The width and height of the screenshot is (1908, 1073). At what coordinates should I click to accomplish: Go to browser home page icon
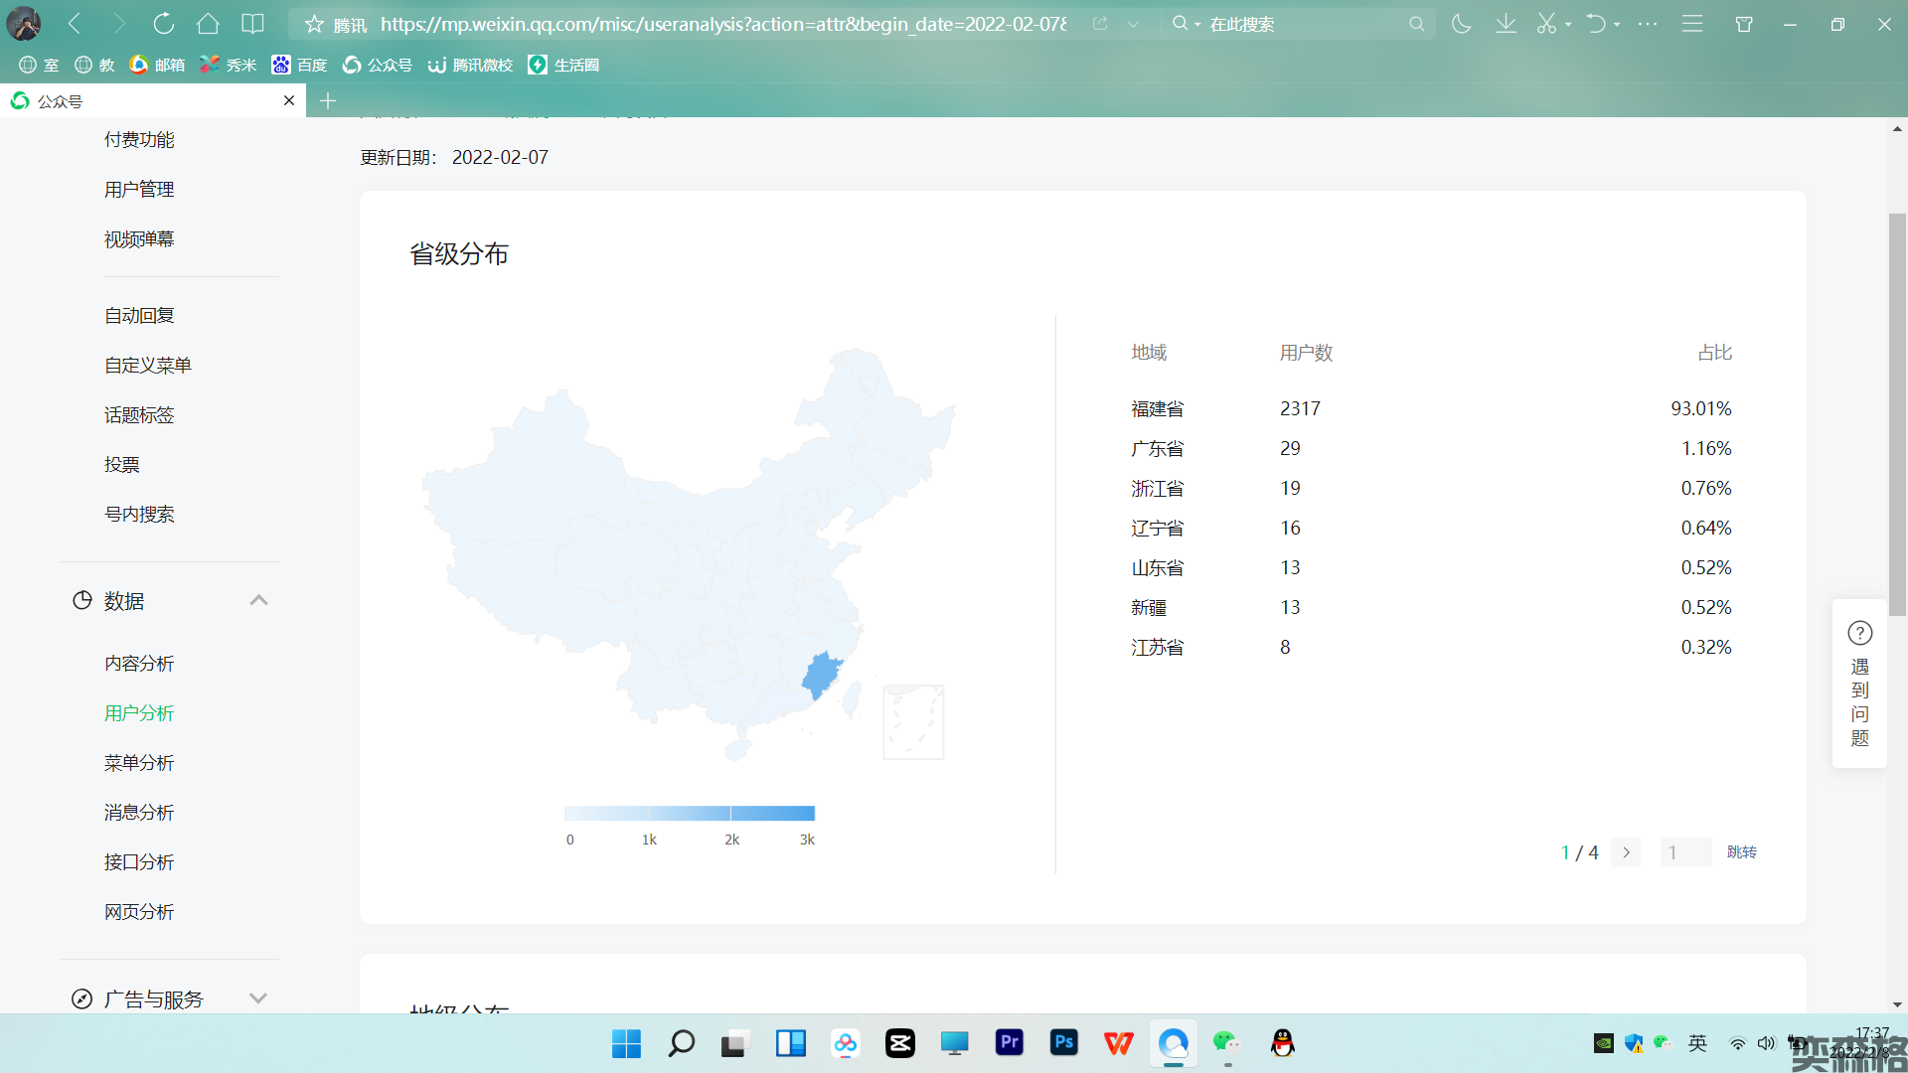coord(208,24)
